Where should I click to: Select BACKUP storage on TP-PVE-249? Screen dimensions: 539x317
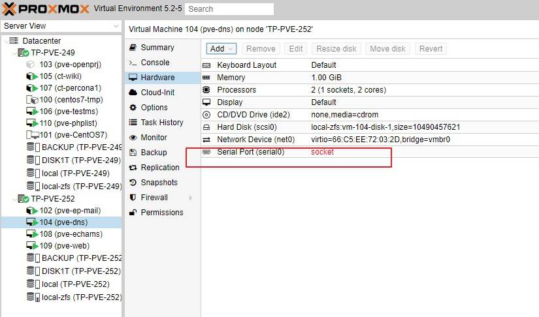click(82, 147)
